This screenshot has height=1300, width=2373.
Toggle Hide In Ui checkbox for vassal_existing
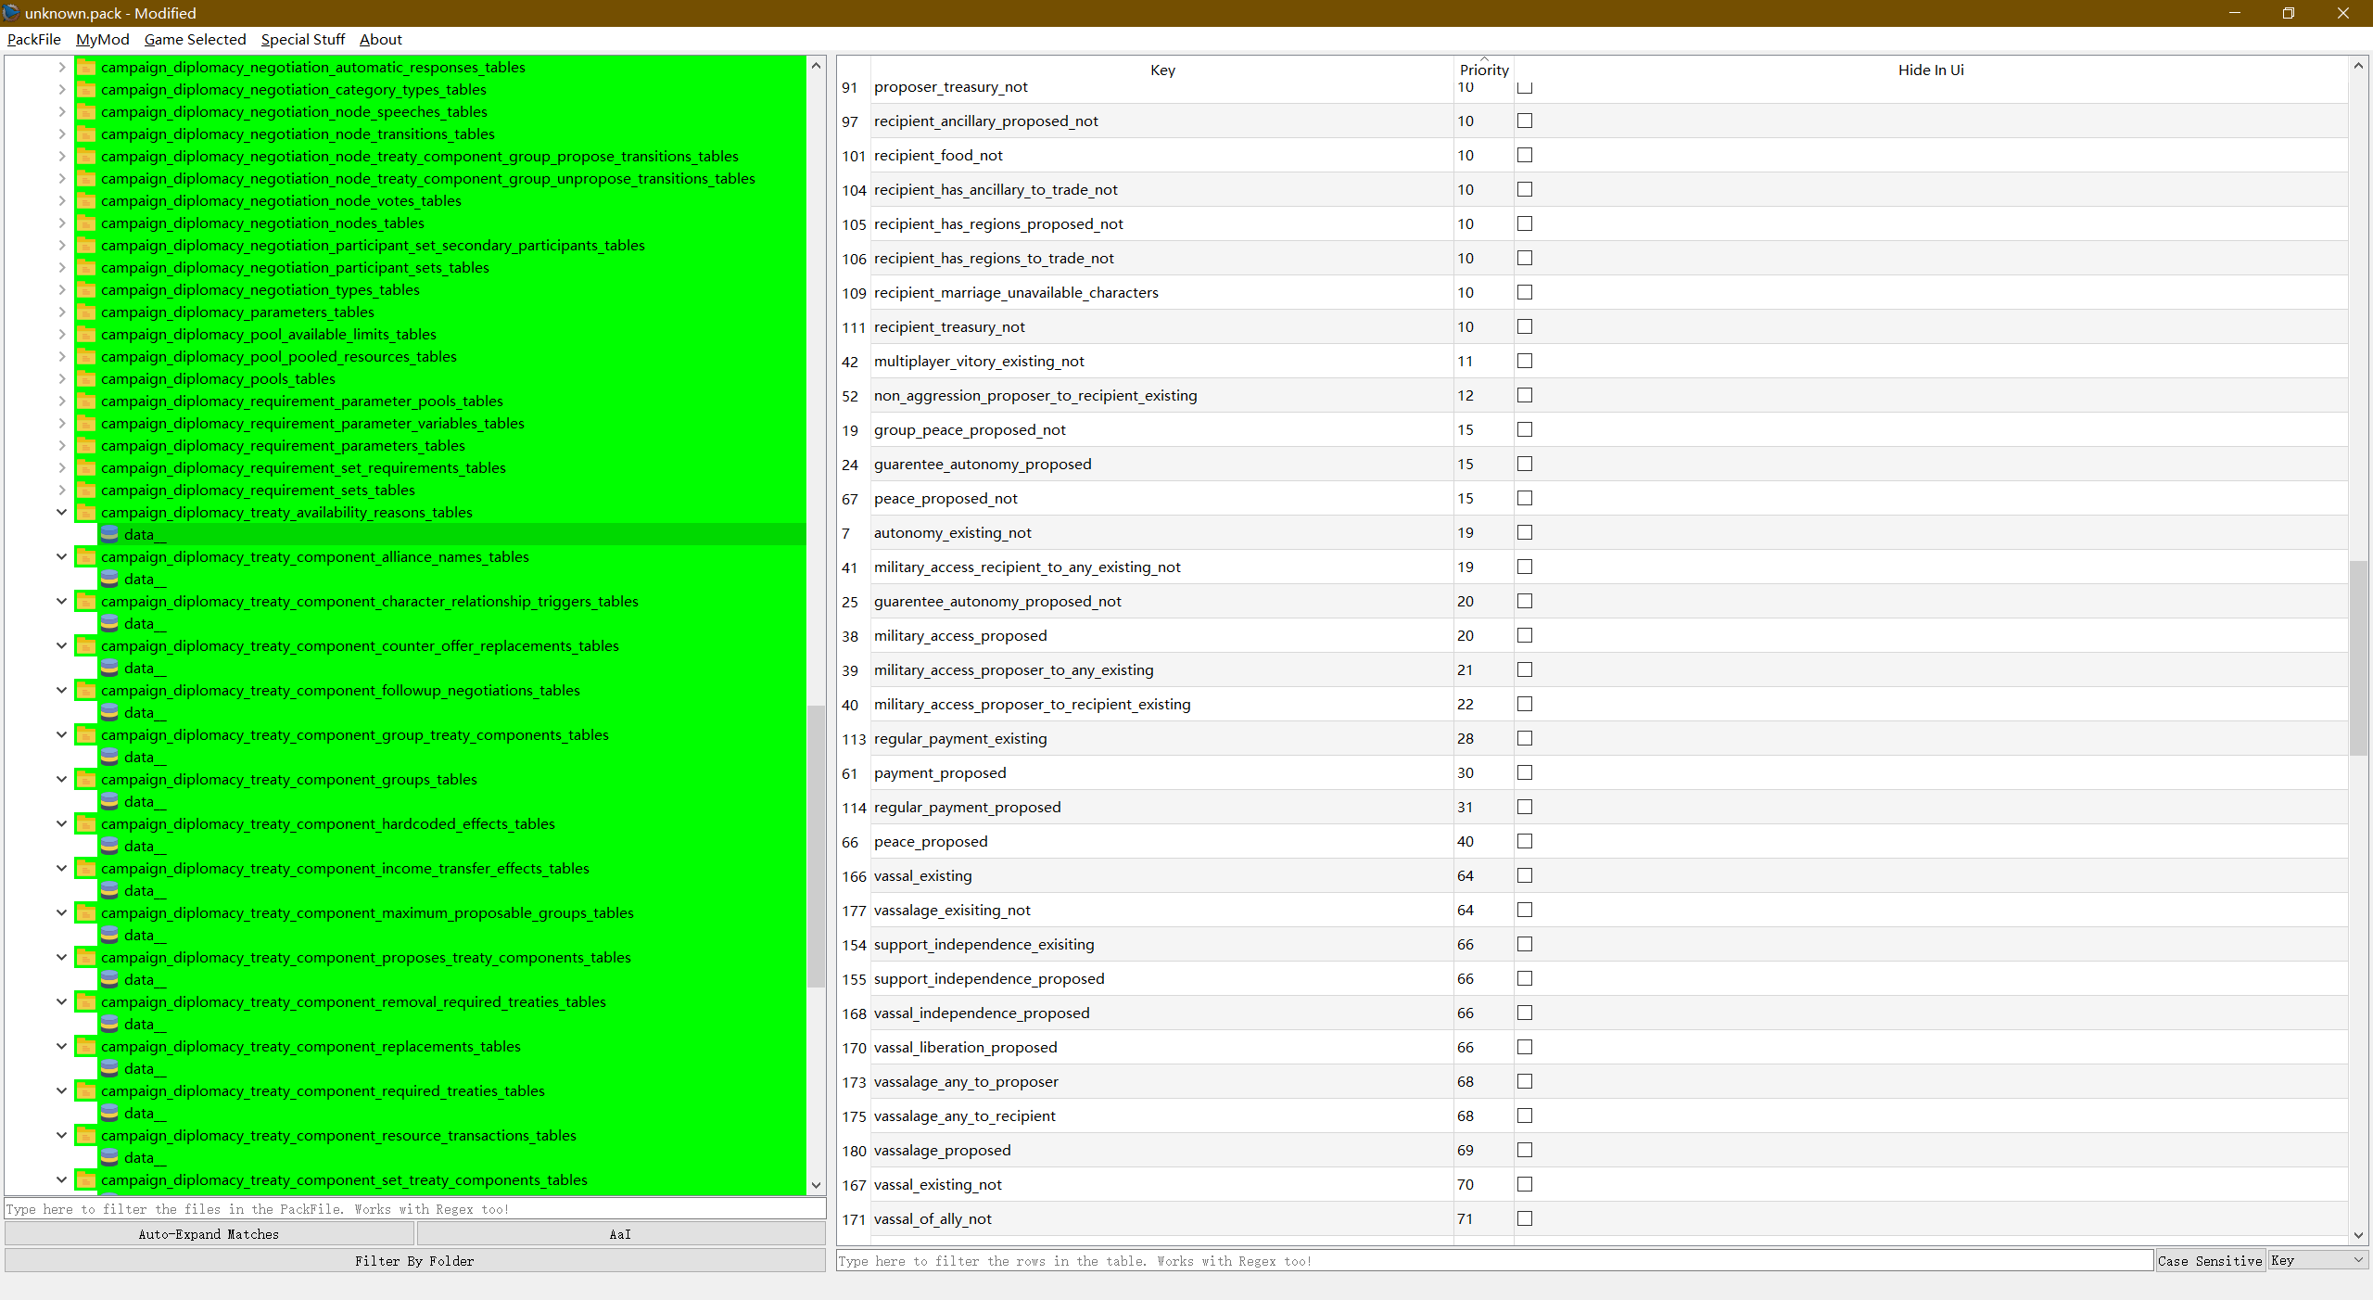(1525, 875)
